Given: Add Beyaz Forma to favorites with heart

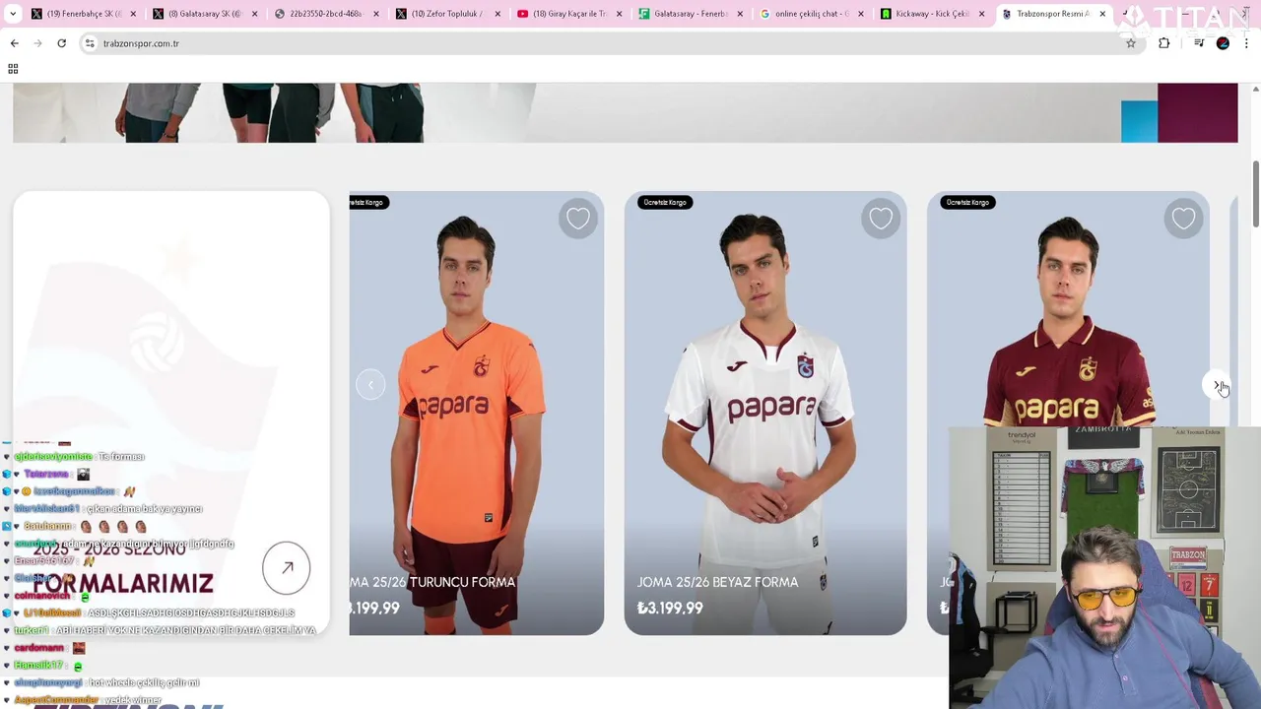Looking at the screenshot, I should [x=881, y=219].
